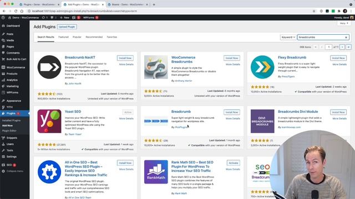355x199 pixels.
Task: Install All in One SEO plugin
Action: tap(125, 163)
